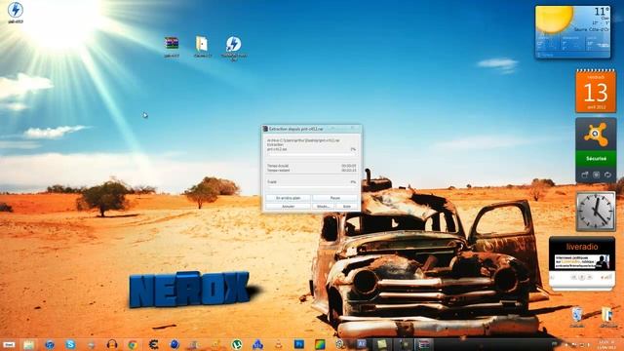Open Windows Explorer from the taskbar
The image size is (624, 351).
tap(28, 344)
